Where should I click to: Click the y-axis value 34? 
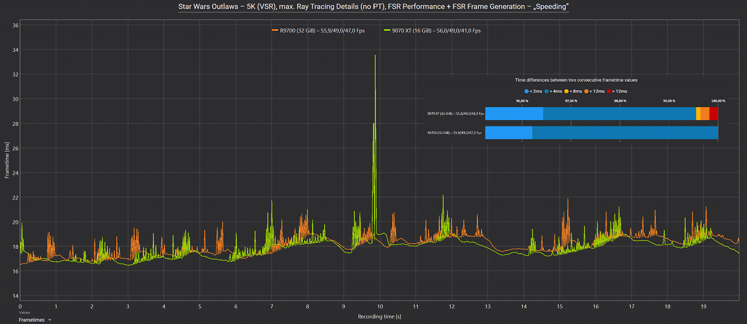coord(16,50)
